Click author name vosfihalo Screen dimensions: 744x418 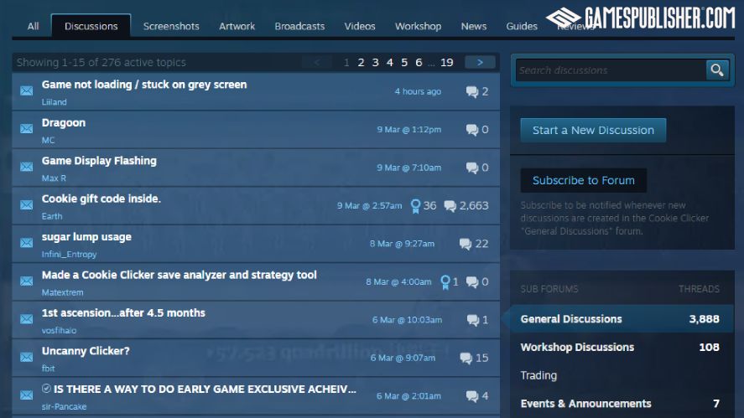click(59, 330)
